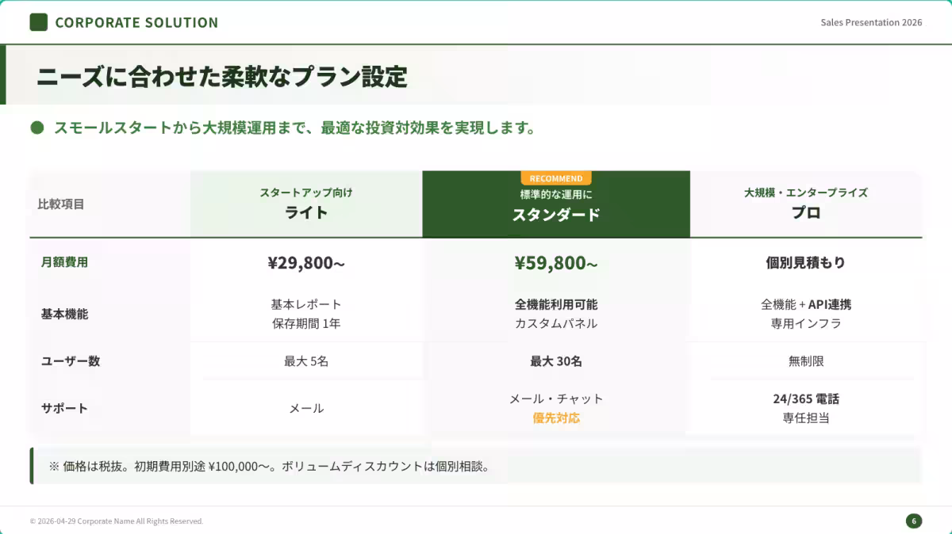Click the green square logo icon

[x=39, y=22]
